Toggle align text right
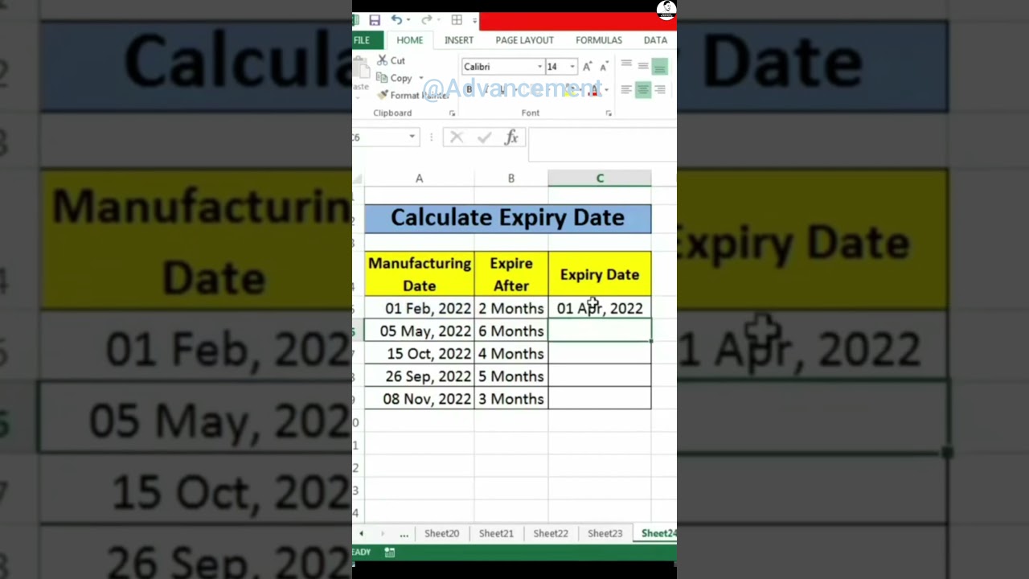1029x579 pixels. [660, 90]
